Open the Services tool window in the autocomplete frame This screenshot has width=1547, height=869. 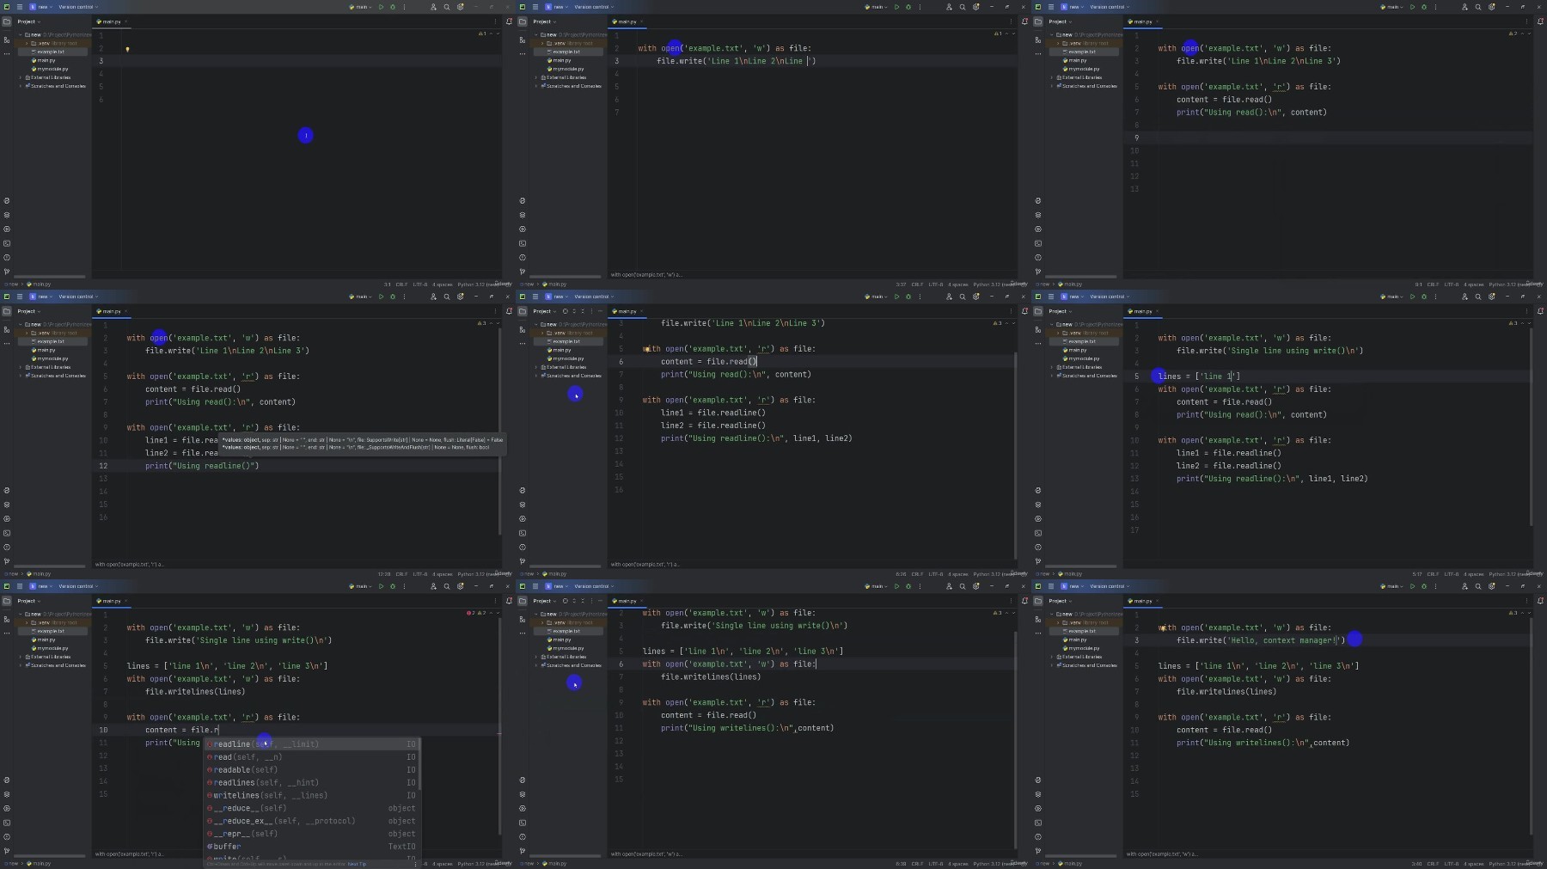point(7,808)
